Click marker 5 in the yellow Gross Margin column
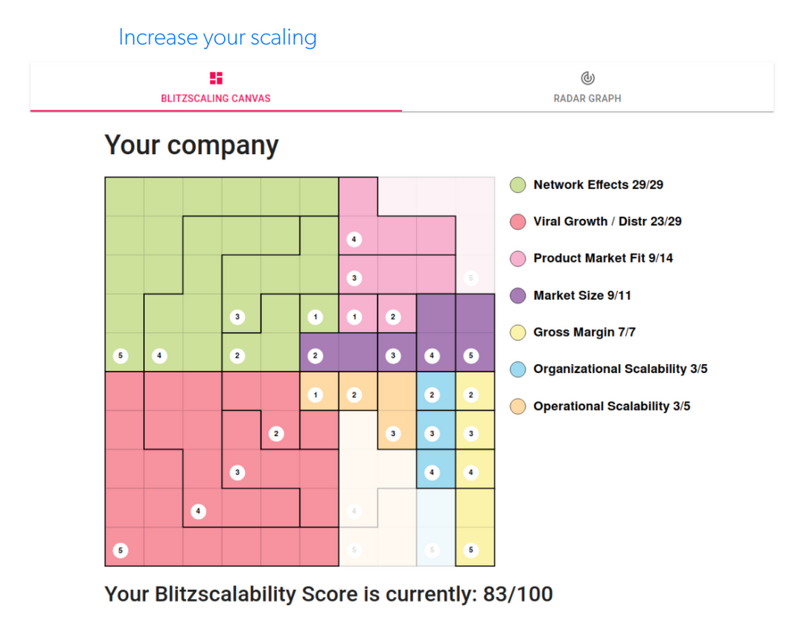Screen dimensions: 804x635 [x=471, y=550]
